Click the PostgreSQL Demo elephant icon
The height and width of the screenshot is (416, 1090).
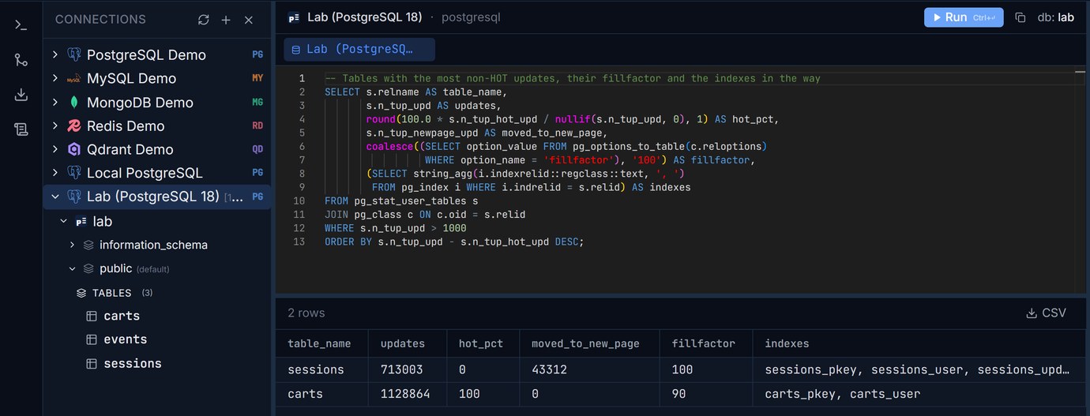tap(74, 54)
